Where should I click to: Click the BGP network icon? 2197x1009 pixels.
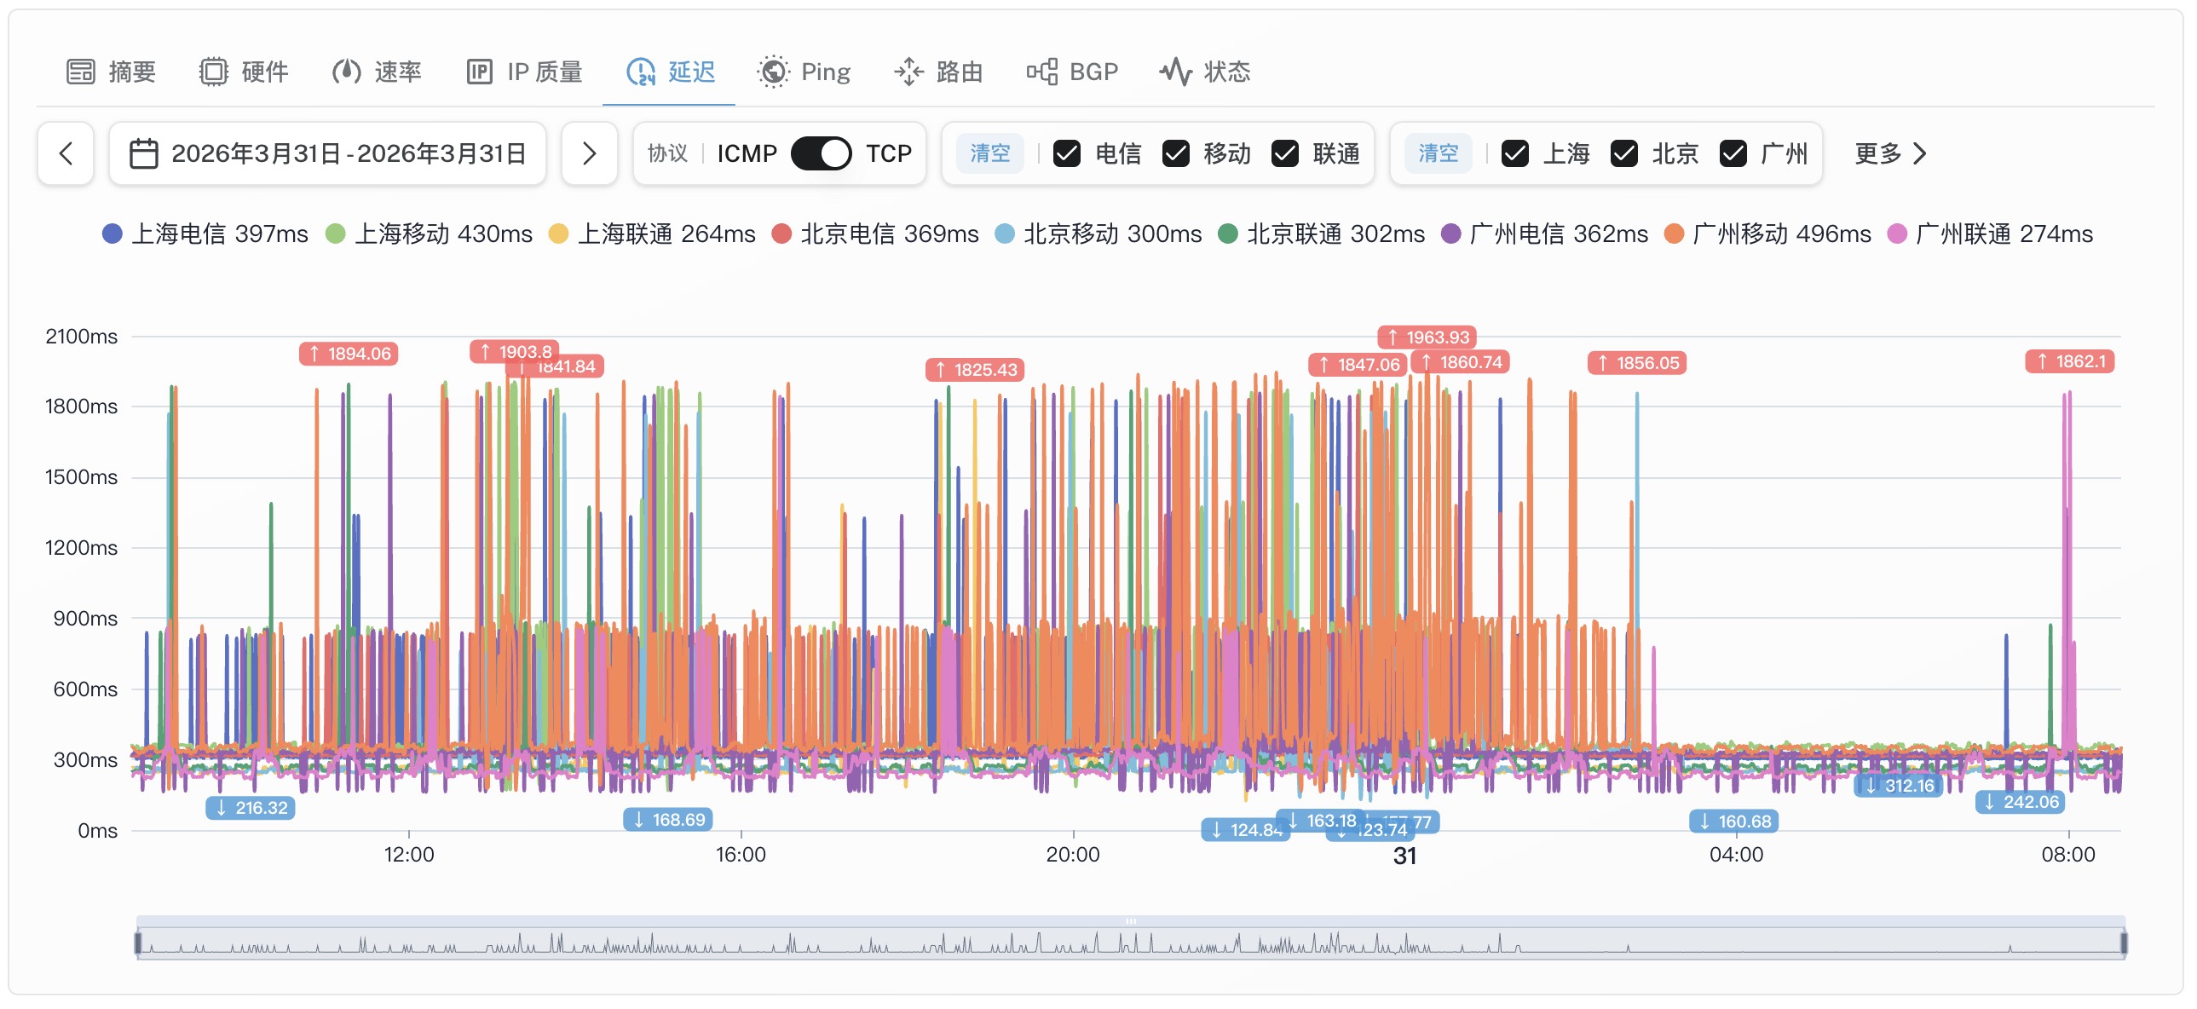1041,72
